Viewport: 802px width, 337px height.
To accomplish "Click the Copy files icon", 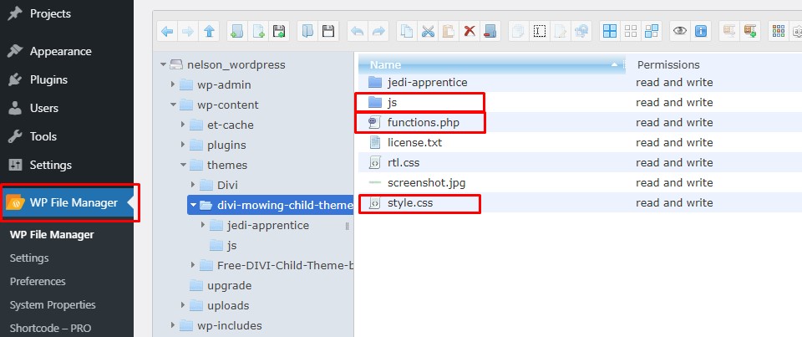I will [x=407, y=31].
